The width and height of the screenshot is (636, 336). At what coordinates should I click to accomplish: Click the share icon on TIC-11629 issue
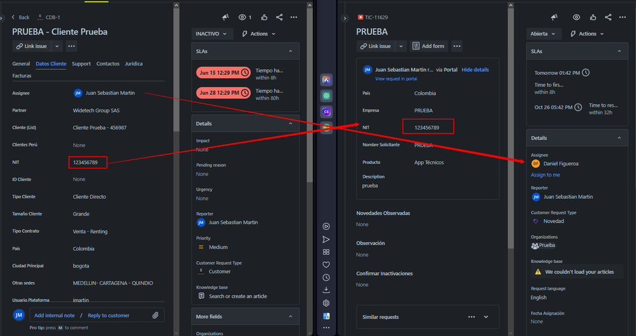click(x=608, y=17)
